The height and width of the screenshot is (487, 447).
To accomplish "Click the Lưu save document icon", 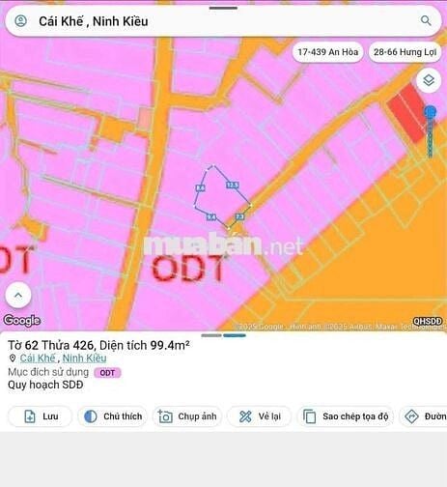I will [30, 416].
